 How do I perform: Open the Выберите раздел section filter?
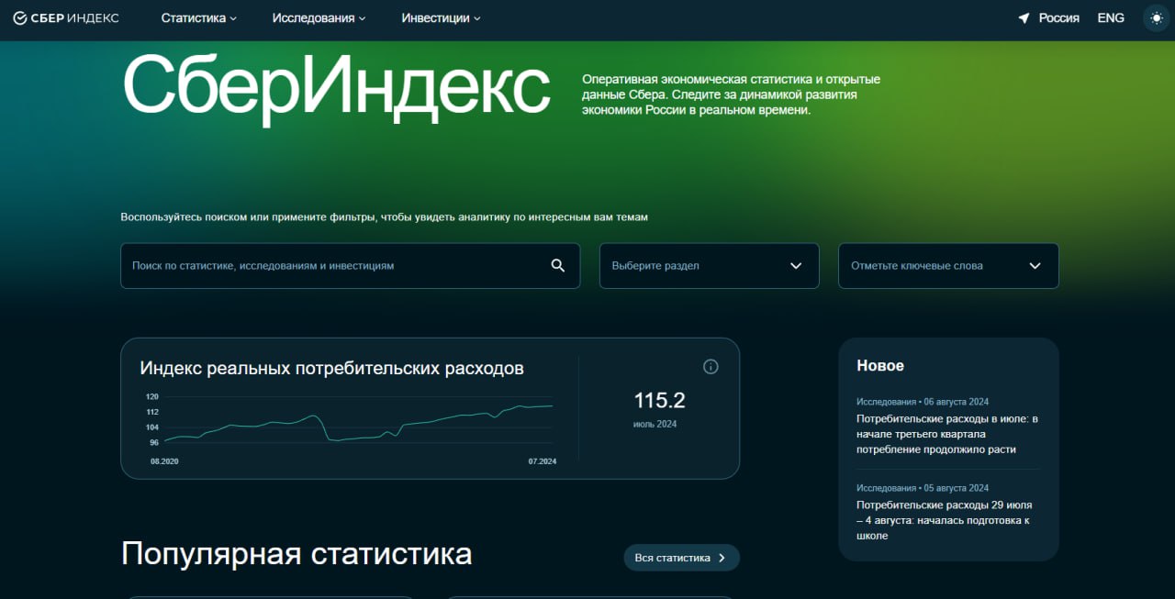click(x=709, y=265)
